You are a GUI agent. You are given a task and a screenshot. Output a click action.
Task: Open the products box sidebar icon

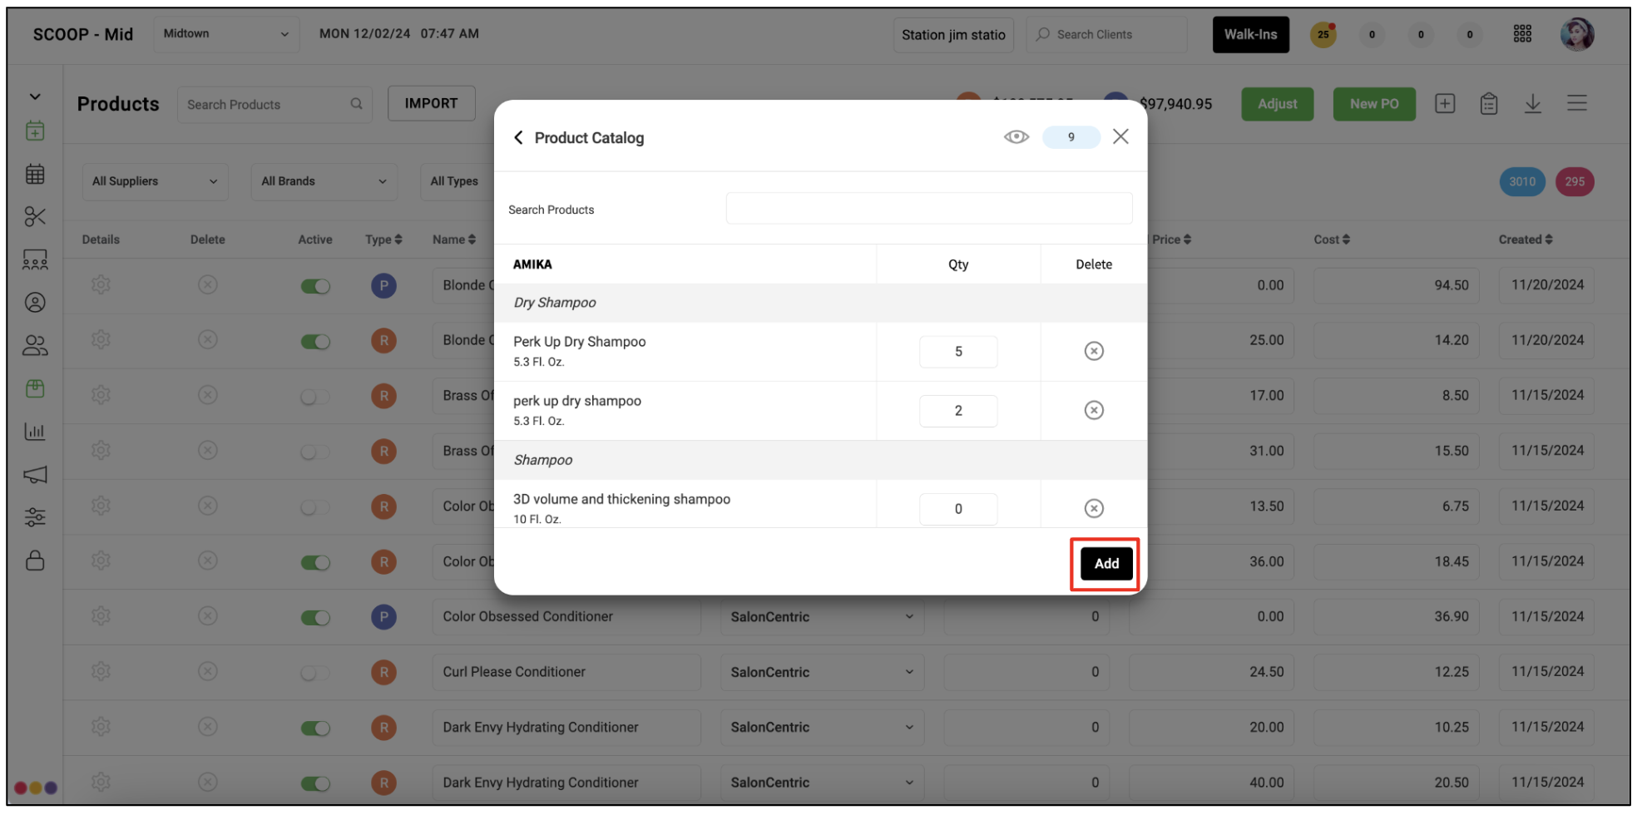35,388
